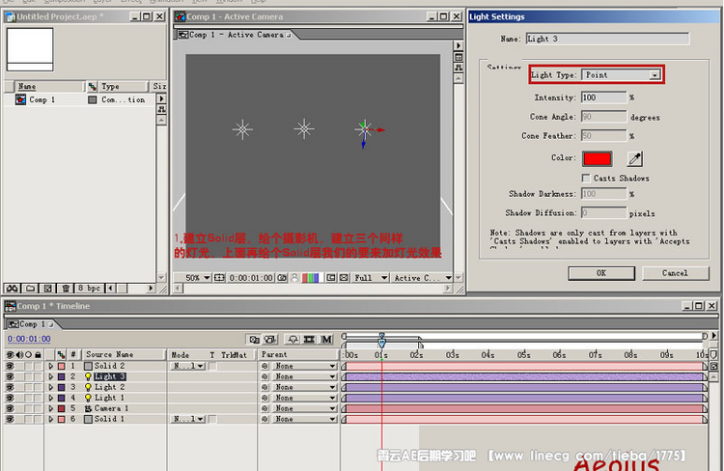Create new composition from Project window footer

[47, 289]
